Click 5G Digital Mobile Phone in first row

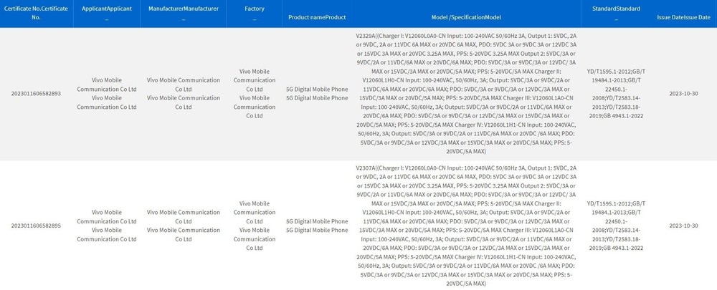pyautogui.click(x=317, y=94)
